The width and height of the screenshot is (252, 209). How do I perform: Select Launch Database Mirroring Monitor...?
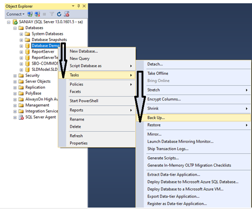tap(193, 141)
